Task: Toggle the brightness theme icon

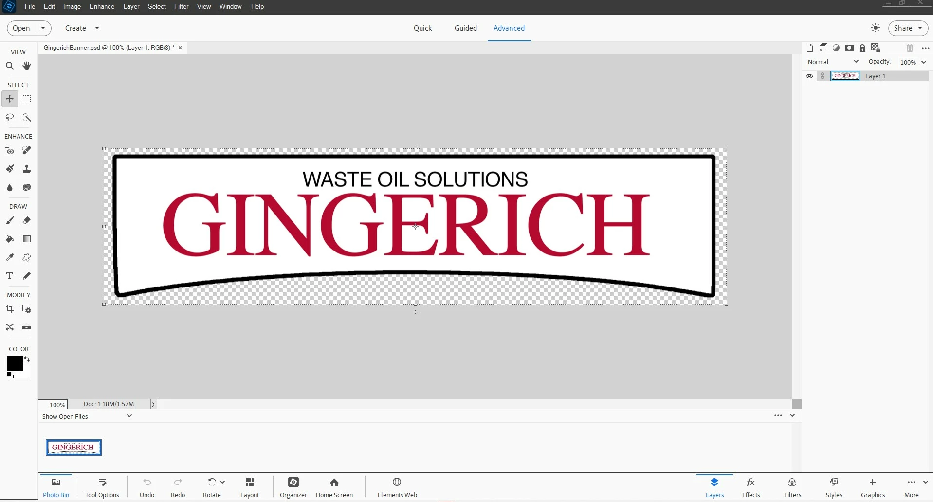Action: (876, 28)
